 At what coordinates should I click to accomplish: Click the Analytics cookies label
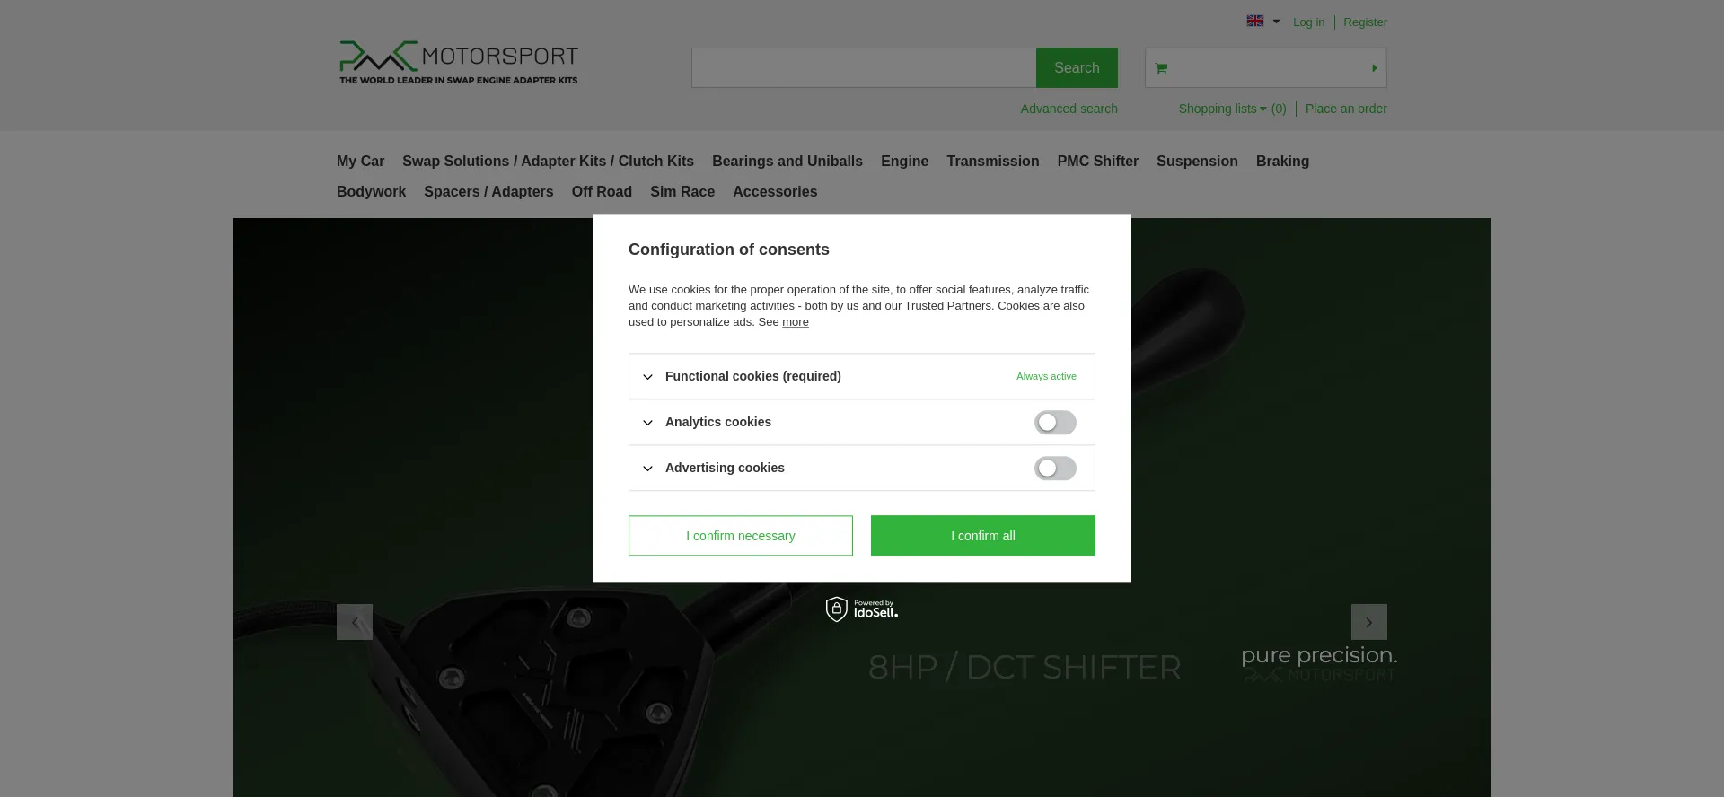[717, 422]
